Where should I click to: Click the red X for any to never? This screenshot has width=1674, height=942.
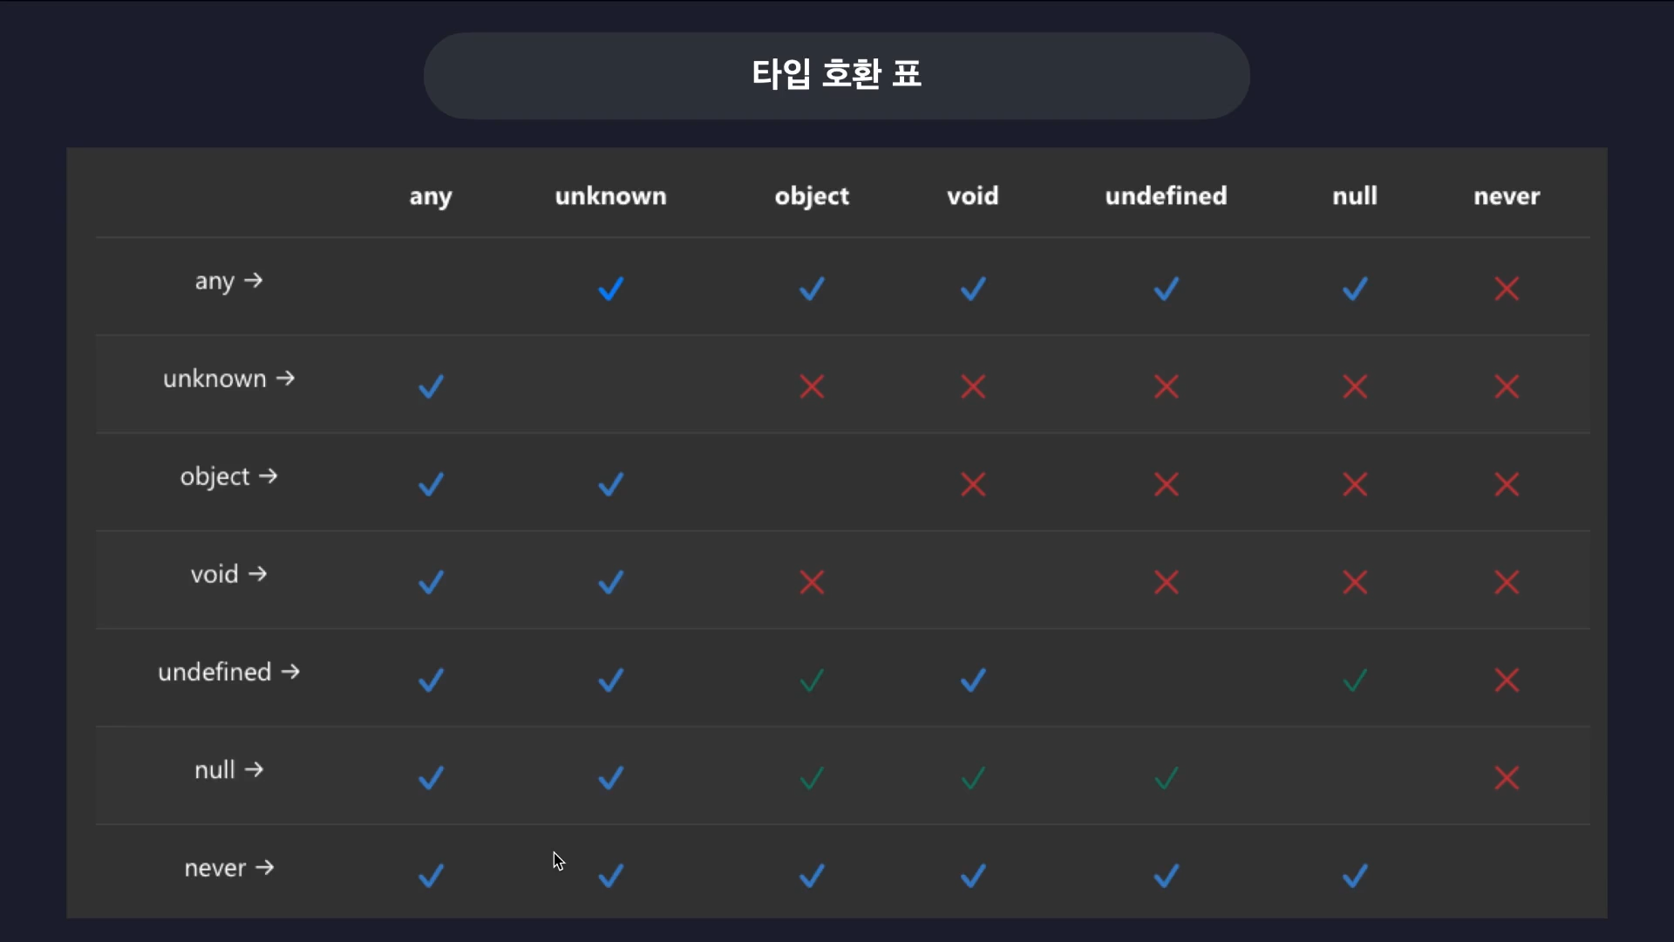coord(1507,289)
